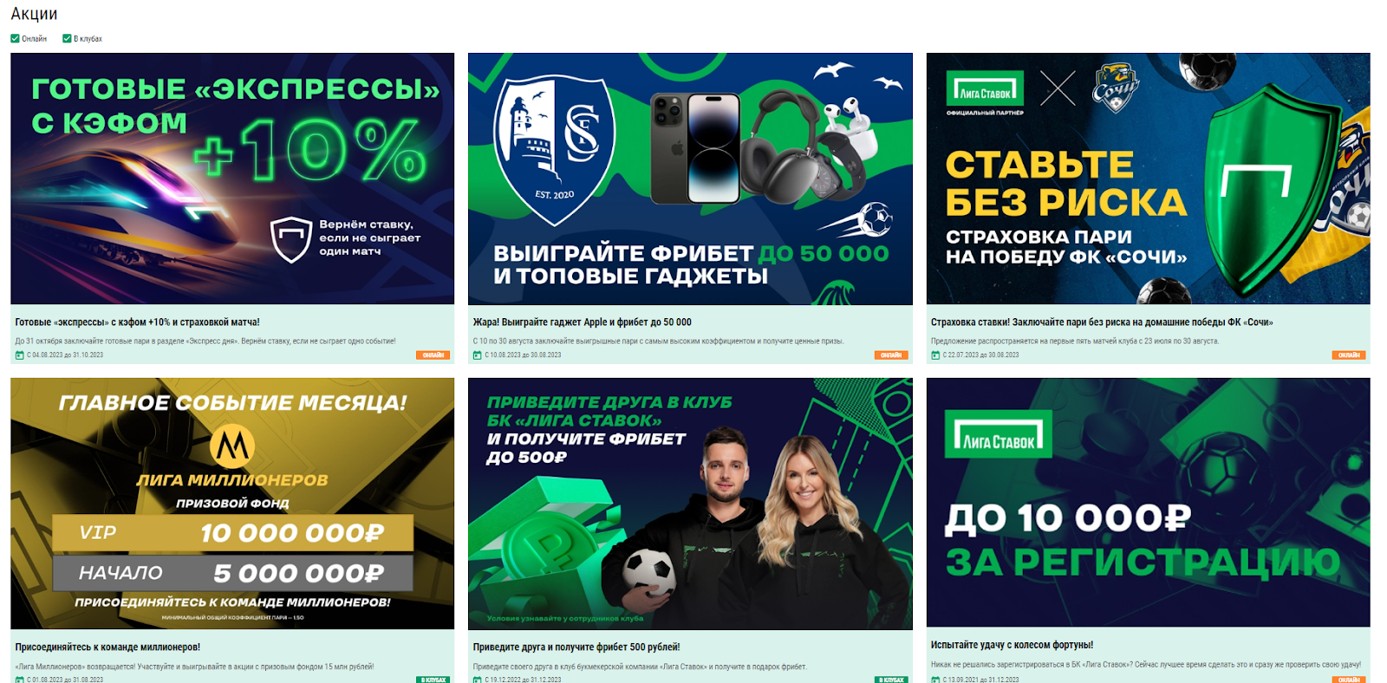Click the ОНЛАЙН badge on the Сочи promo

coord(1349,355)
